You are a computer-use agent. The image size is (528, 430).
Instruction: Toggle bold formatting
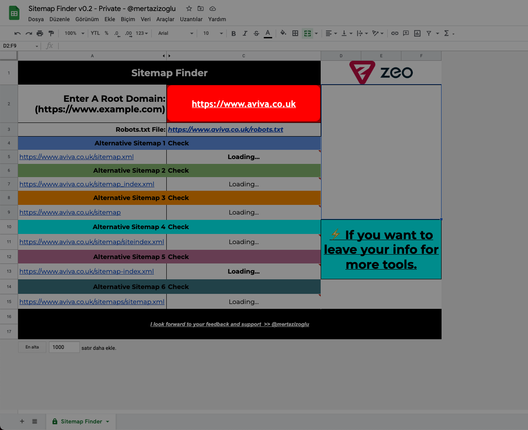[233, 33]
